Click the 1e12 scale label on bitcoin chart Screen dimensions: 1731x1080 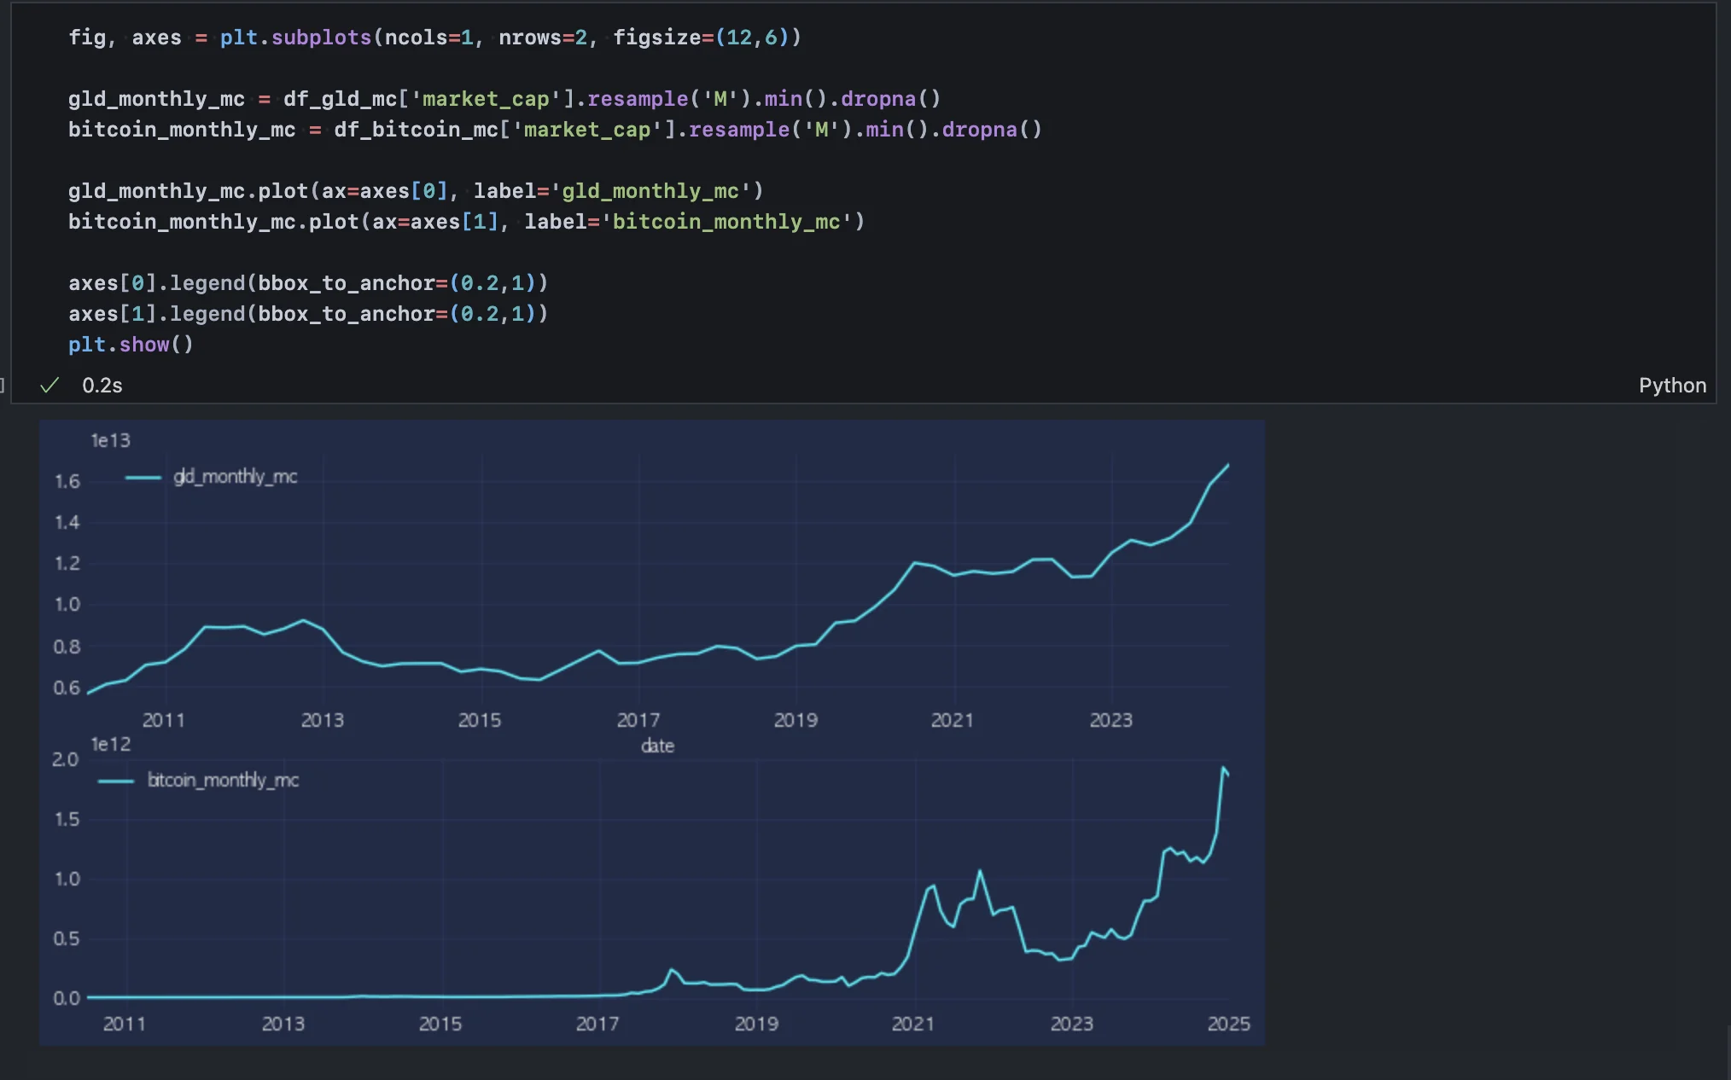[x=110, y=745]
